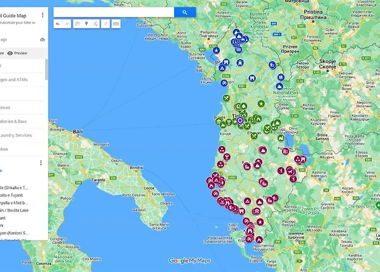
Task: Click the blue mountain marker above Mavrovo National Park
Action: 280,86
